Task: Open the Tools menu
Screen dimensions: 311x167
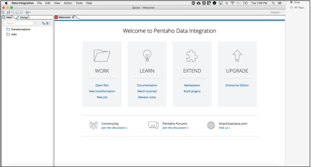Action: [79, 3]
